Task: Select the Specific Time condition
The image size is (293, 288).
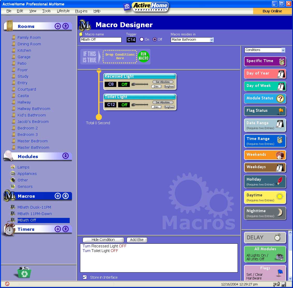Action: [265, 61]
